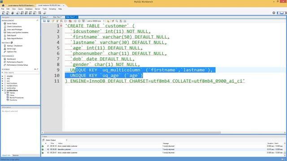Open SQL script file from main toolbar

click(8, 13)
